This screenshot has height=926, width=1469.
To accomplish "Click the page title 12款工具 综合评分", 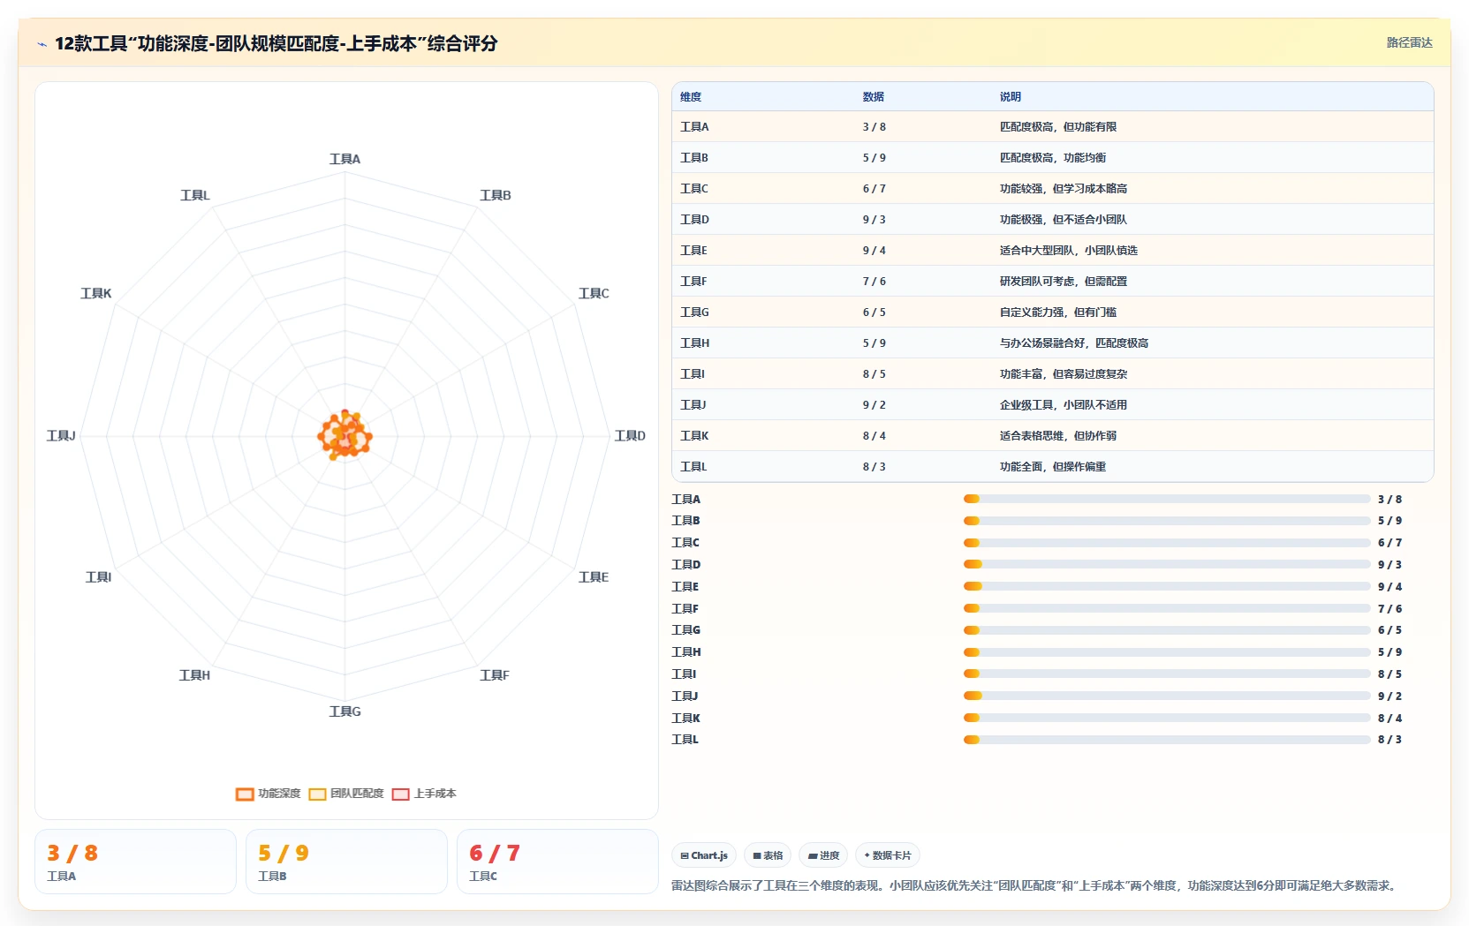I will pos(276,43).
